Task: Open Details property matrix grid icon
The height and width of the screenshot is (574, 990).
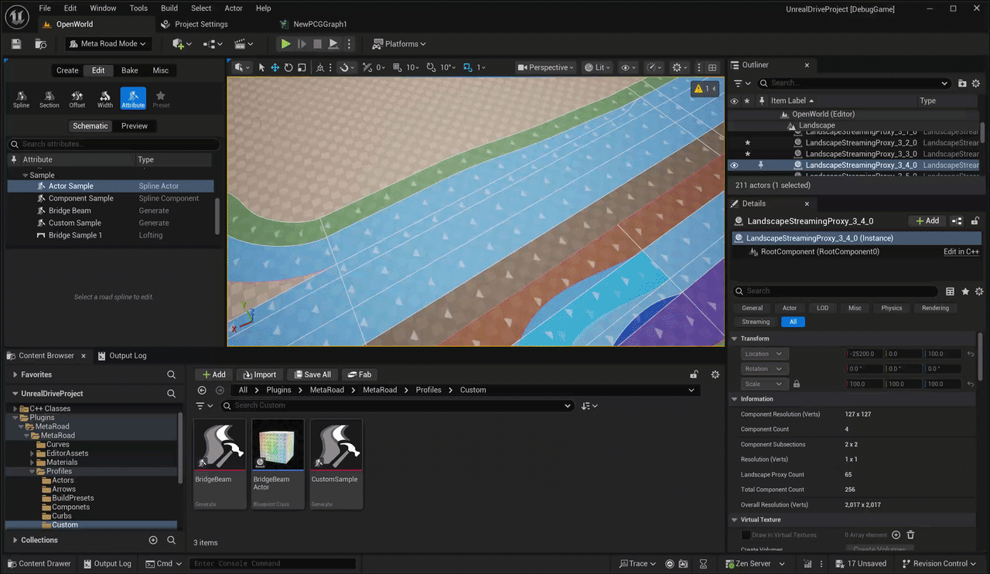Action: (951, 292)
